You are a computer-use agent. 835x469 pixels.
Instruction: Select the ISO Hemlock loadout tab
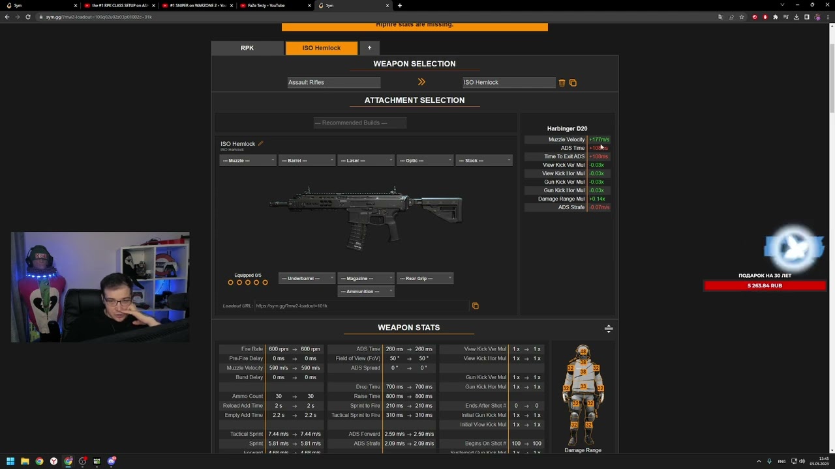pos(321,48)
